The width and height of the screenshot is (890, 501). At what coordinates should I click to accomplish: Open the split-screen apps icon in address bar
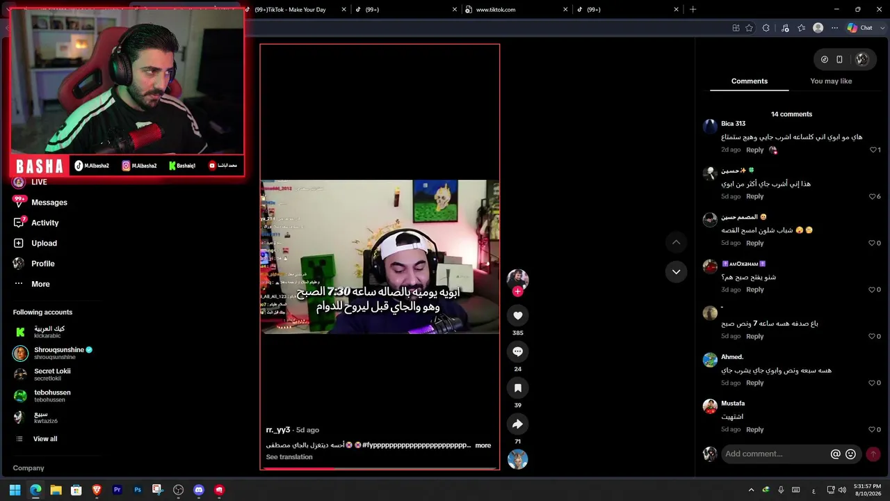[x=736, y=28]
